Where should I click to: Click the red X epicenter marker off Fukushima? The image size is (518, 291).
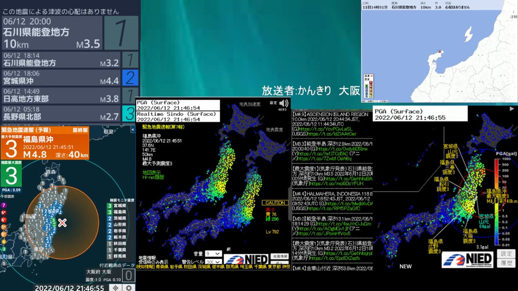62,223
